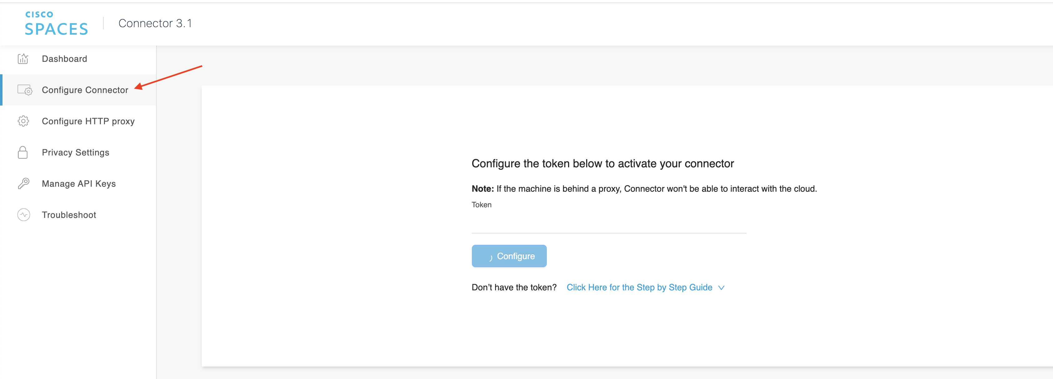
Task: Click the Dashboard chart icon
Action: pos(23,59)
